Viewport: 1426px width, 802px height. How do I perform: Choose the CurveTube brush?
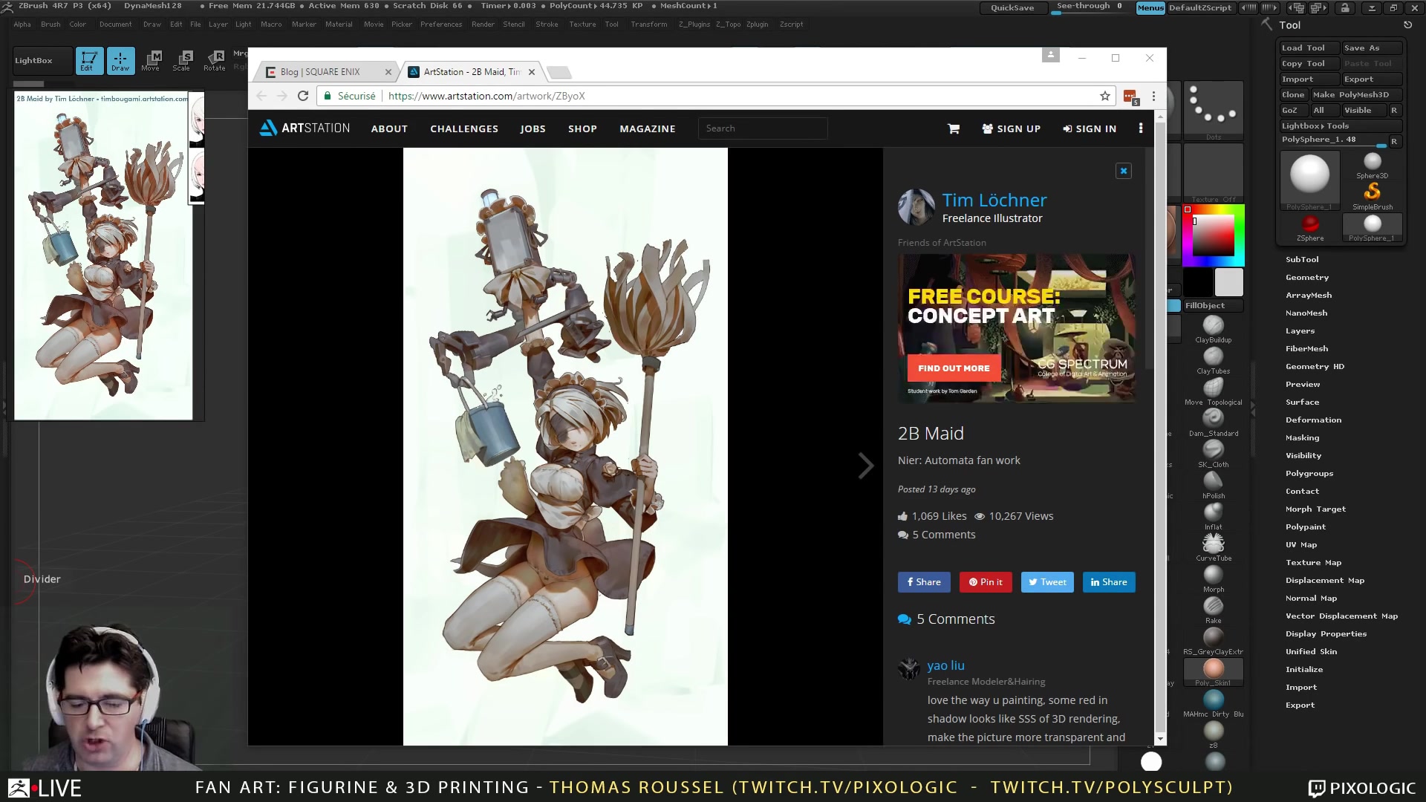1213,544
